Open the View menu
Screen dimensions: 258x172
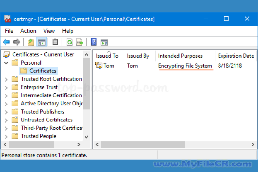(x=49, y=31)
